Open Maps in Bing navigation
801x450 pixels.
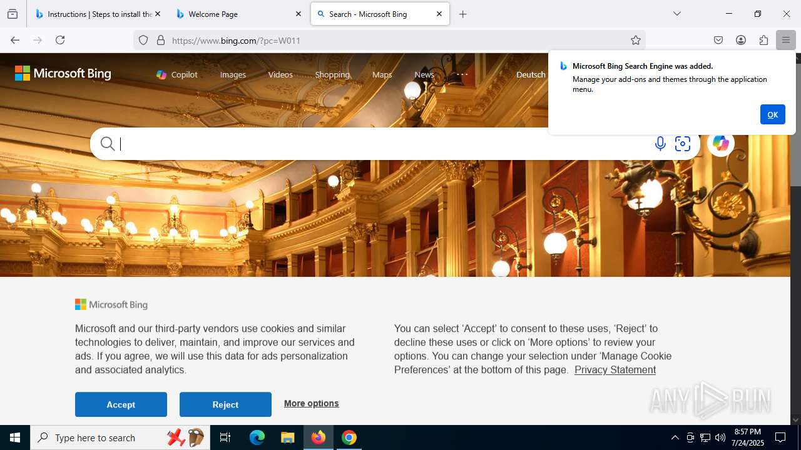[x=382, y=74]
